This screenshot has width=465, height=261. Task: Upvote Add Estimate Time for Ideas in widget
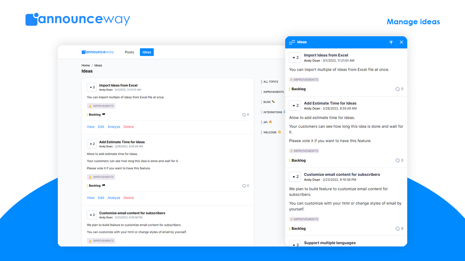pos(295,105)
